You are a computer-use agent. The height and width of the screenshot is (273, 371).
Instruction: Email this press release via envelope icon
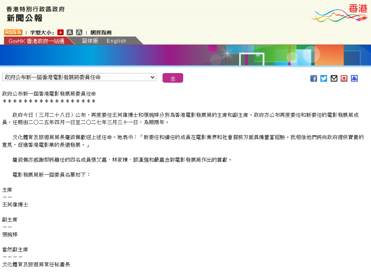pos(334,78)
